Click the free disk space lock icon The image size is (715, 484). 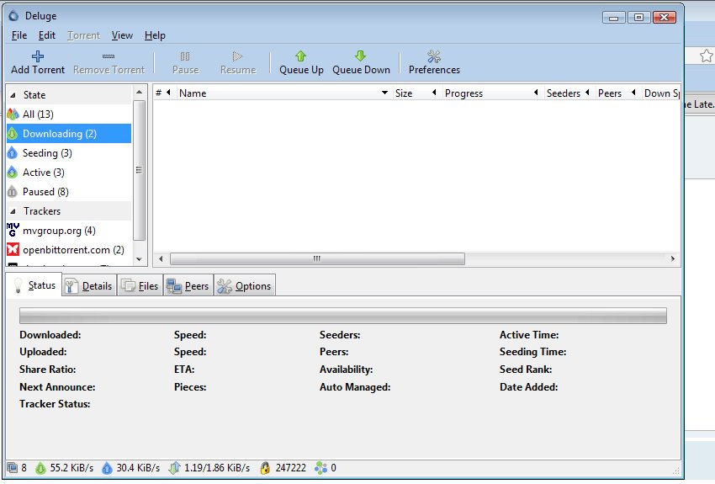[x=265, y=468]
